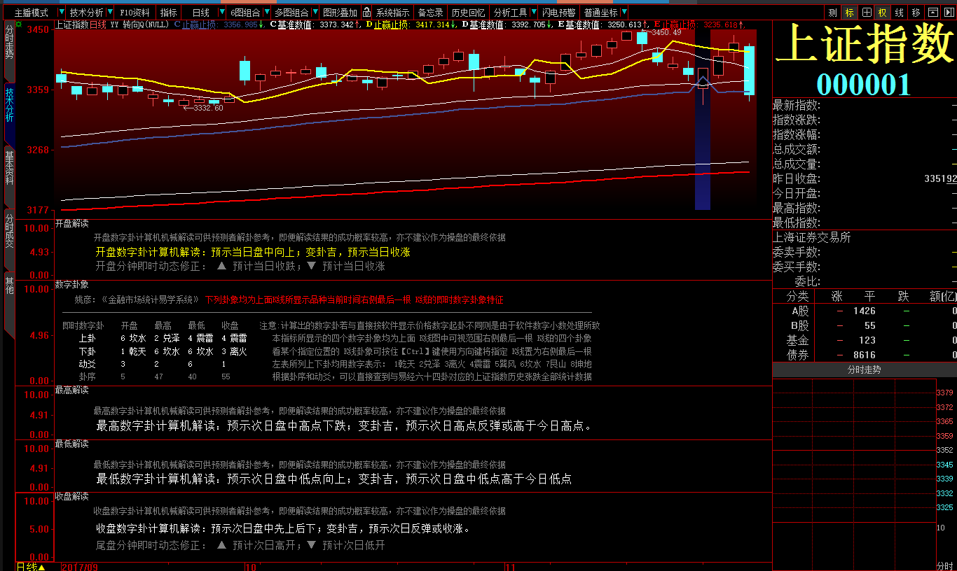Expand the dropdown arrow beside 分析工具
The width and height of the screenshot is (957, 571).
pos(535,13)
